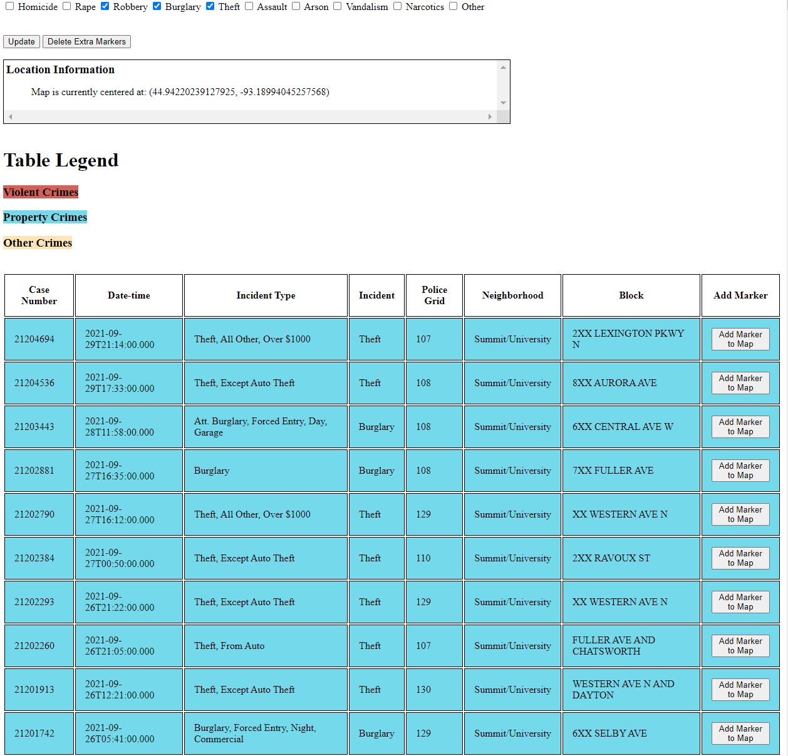
Task: Add marker for case 21204694
Action: [x=740, y=339]
